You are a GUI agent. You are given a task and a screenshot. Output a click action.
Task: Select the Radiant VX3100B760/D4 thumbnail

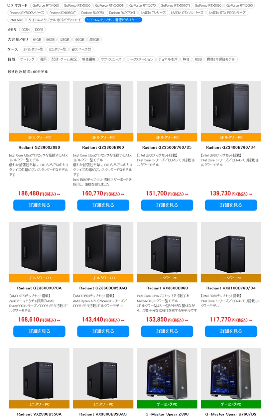click(231, 248)
